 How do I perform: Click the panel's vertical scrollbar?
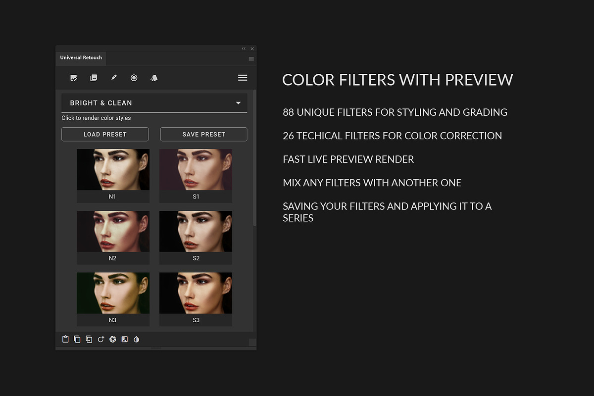[254, 158]
